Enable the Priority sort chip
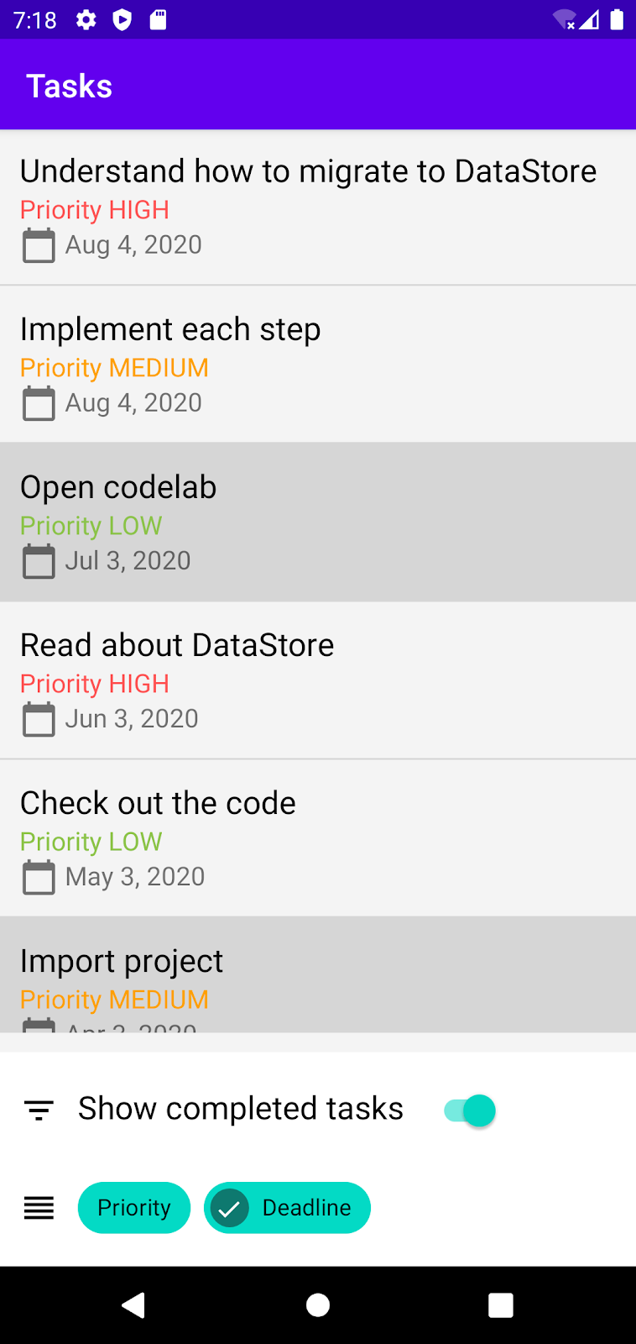The image size is (636, 1344). [x=134, y=1208]
